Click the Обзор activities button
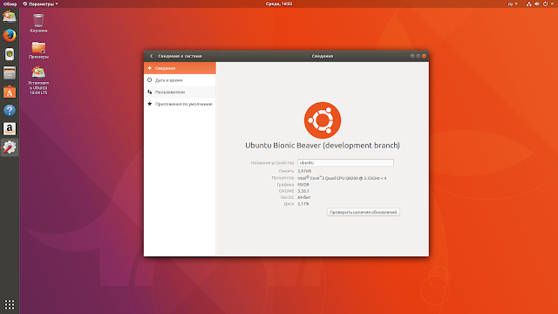The image size is (558, 314). click(x=10, y=3)
